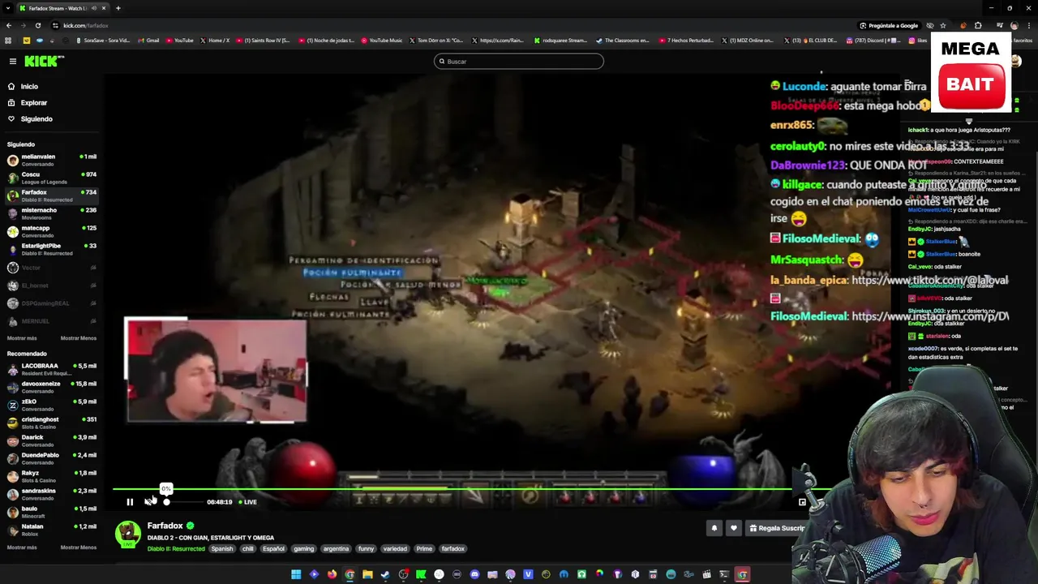This screenshot has width=1038, height=584.
Task: Open the recommended channel DuendePablo
Action: [52, 458]
